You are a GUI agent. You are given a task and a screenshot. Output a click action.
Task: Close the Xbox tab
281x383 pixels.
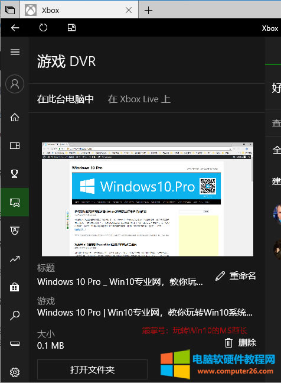[x=129, y=10]
